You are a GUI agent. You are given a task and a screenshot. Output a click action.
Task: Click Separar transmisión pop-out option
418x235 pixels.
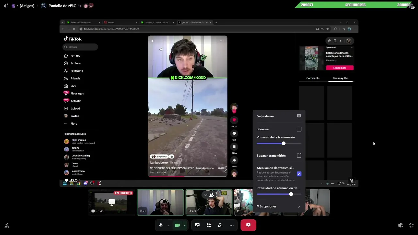coord(279,156)
